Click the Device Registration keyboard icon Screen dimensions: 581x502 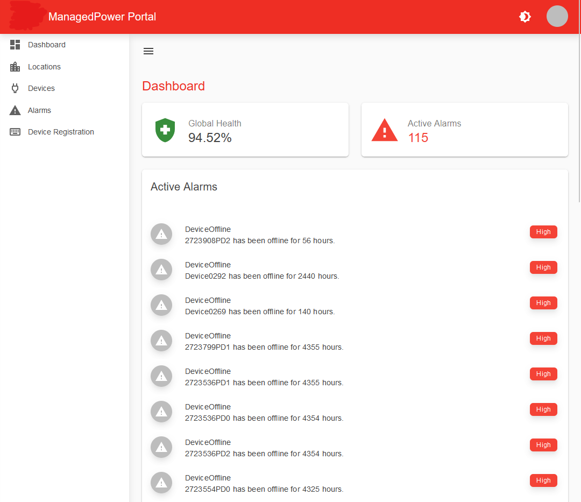click(x=15, y=132)
